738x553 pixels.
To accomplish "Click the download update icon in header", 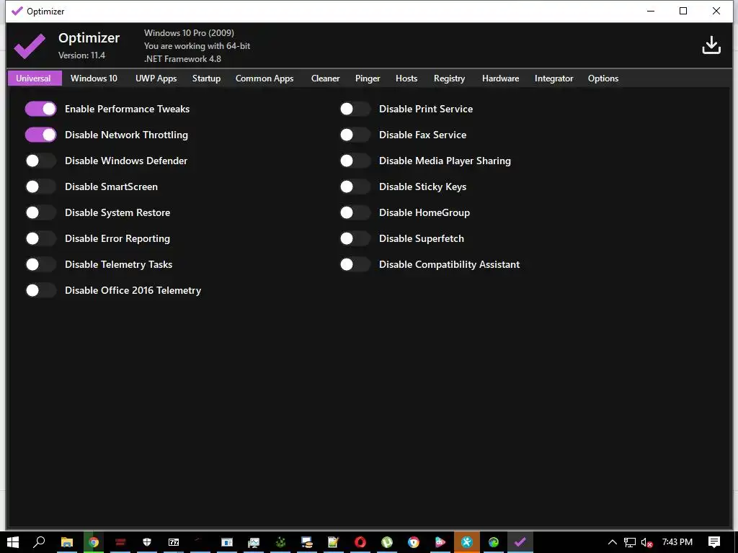I will coord(711,45).
